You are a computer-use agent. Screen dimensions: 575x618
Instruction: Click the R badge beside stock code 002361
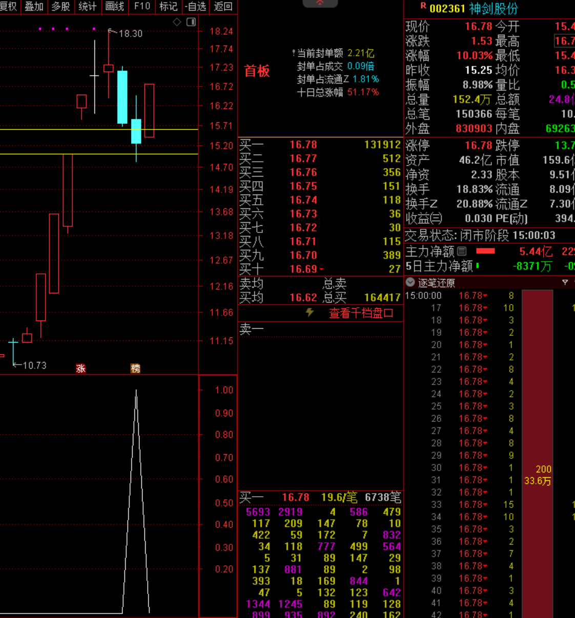click(423, 6)
